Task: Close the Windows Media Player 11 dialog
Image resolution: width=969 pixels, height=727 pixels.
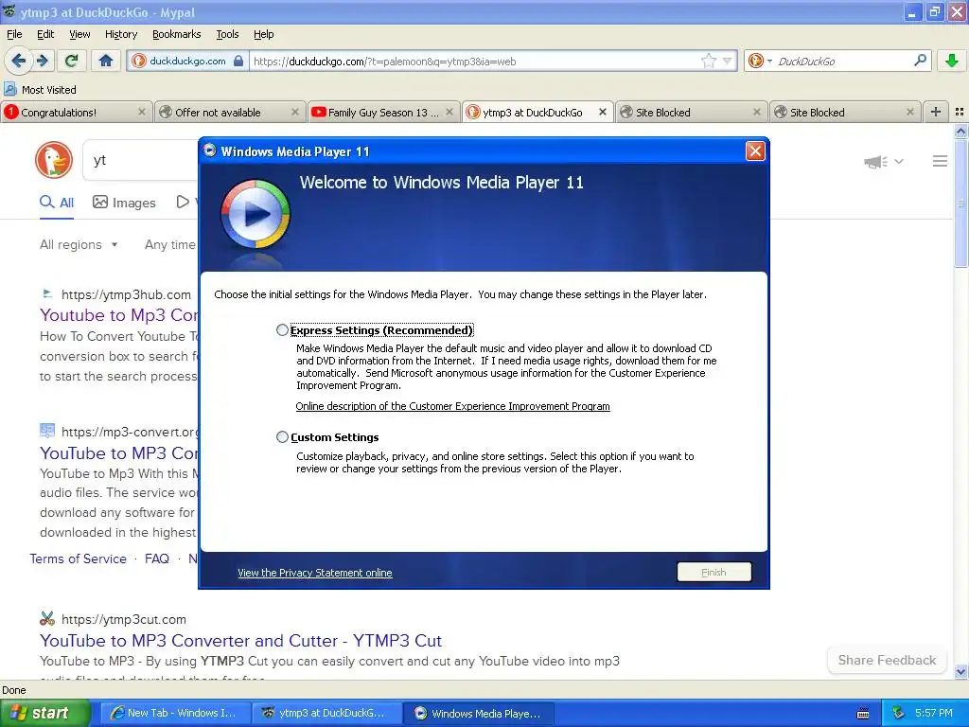Action: pyautogui.click(x=755, y=151)
